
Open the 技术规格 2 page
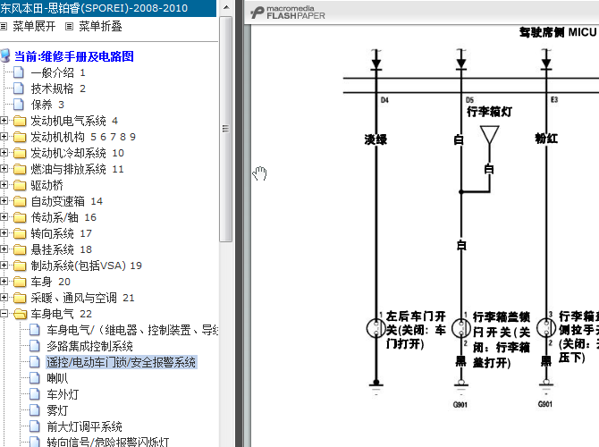[x=58, y=89]
